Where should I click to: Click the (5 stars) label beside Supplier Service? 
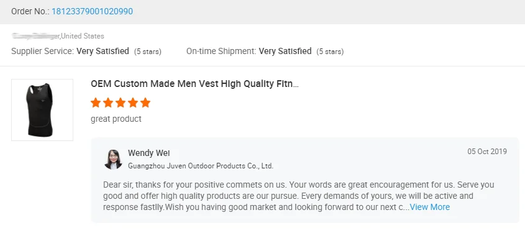click(148, 52)
